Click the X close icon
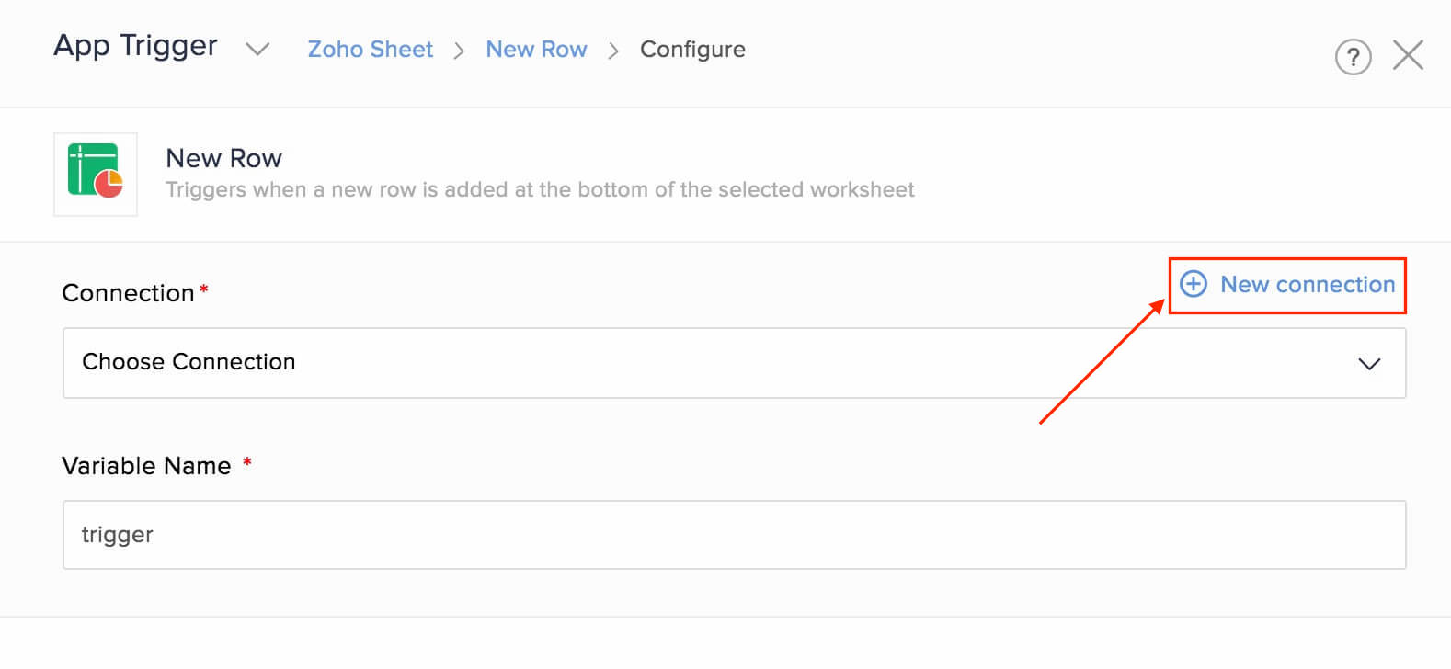 click(1408, 55)
